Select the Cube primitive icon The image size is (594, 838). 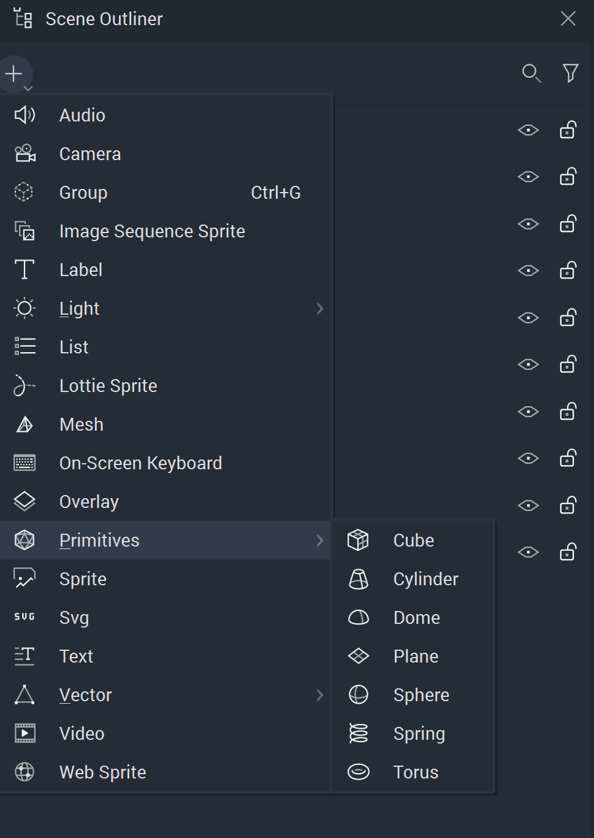click(x=358, y=540)
